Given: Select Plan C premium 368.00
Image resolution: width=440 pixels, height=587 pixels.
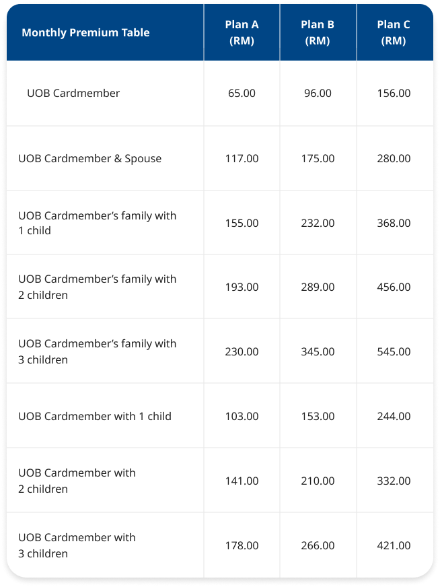Looking at the screenshot, I should (394, 223).
